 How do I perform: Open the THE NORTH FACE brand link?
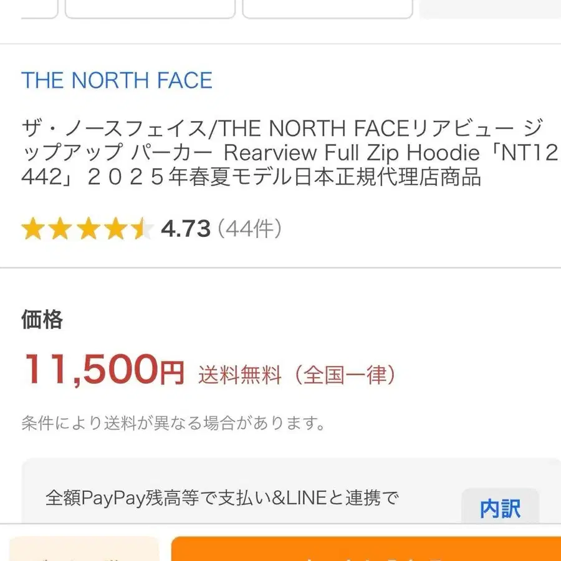[x=117, y=80]
